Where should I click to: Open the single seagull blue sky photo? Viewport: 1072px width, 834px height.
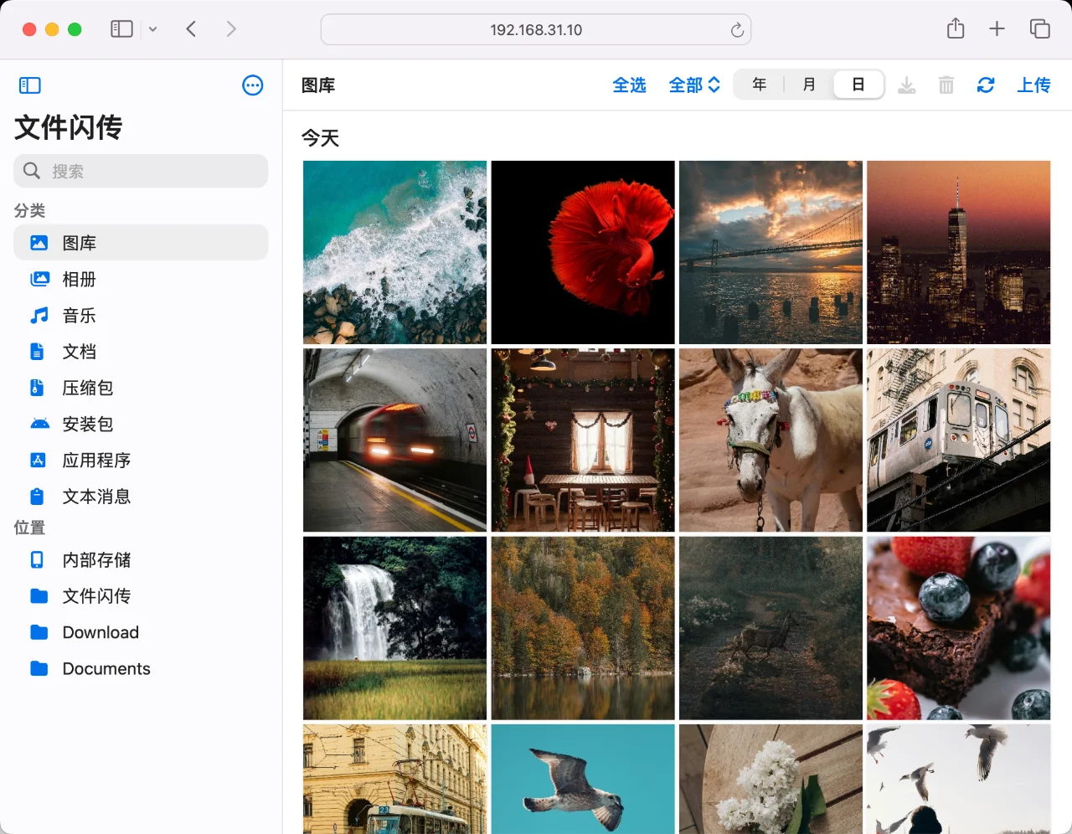tap(583, 779)
